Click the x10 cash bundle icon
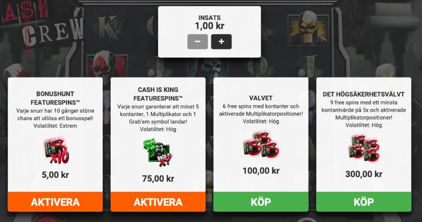The image size is (422, 222). click(x=56, y=151)
